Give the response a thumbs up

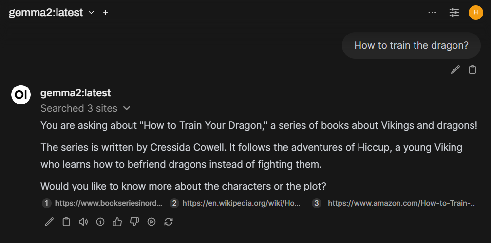click(x=117, y=222)
